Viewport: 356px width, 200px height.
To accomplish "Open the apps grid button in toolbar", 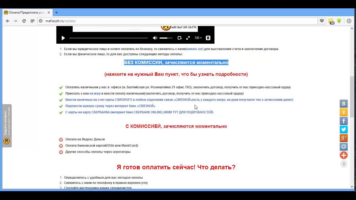I will point(32,21).
